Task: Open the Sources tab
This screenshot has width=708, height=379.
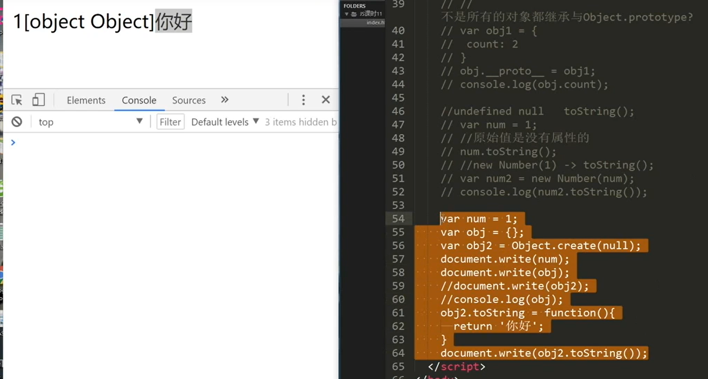Action: pos(189,100)
